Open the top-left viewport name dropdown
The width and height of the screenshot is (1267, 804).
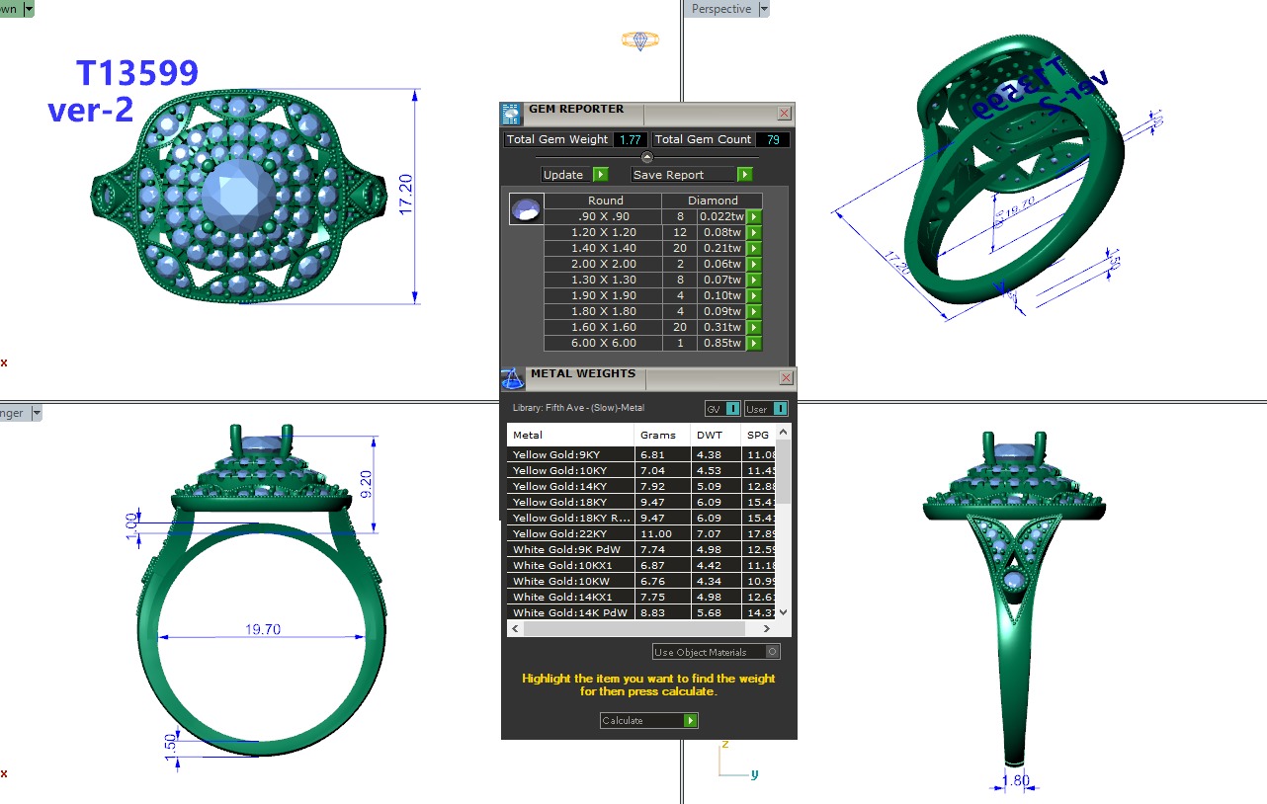(x=28, y=9)
